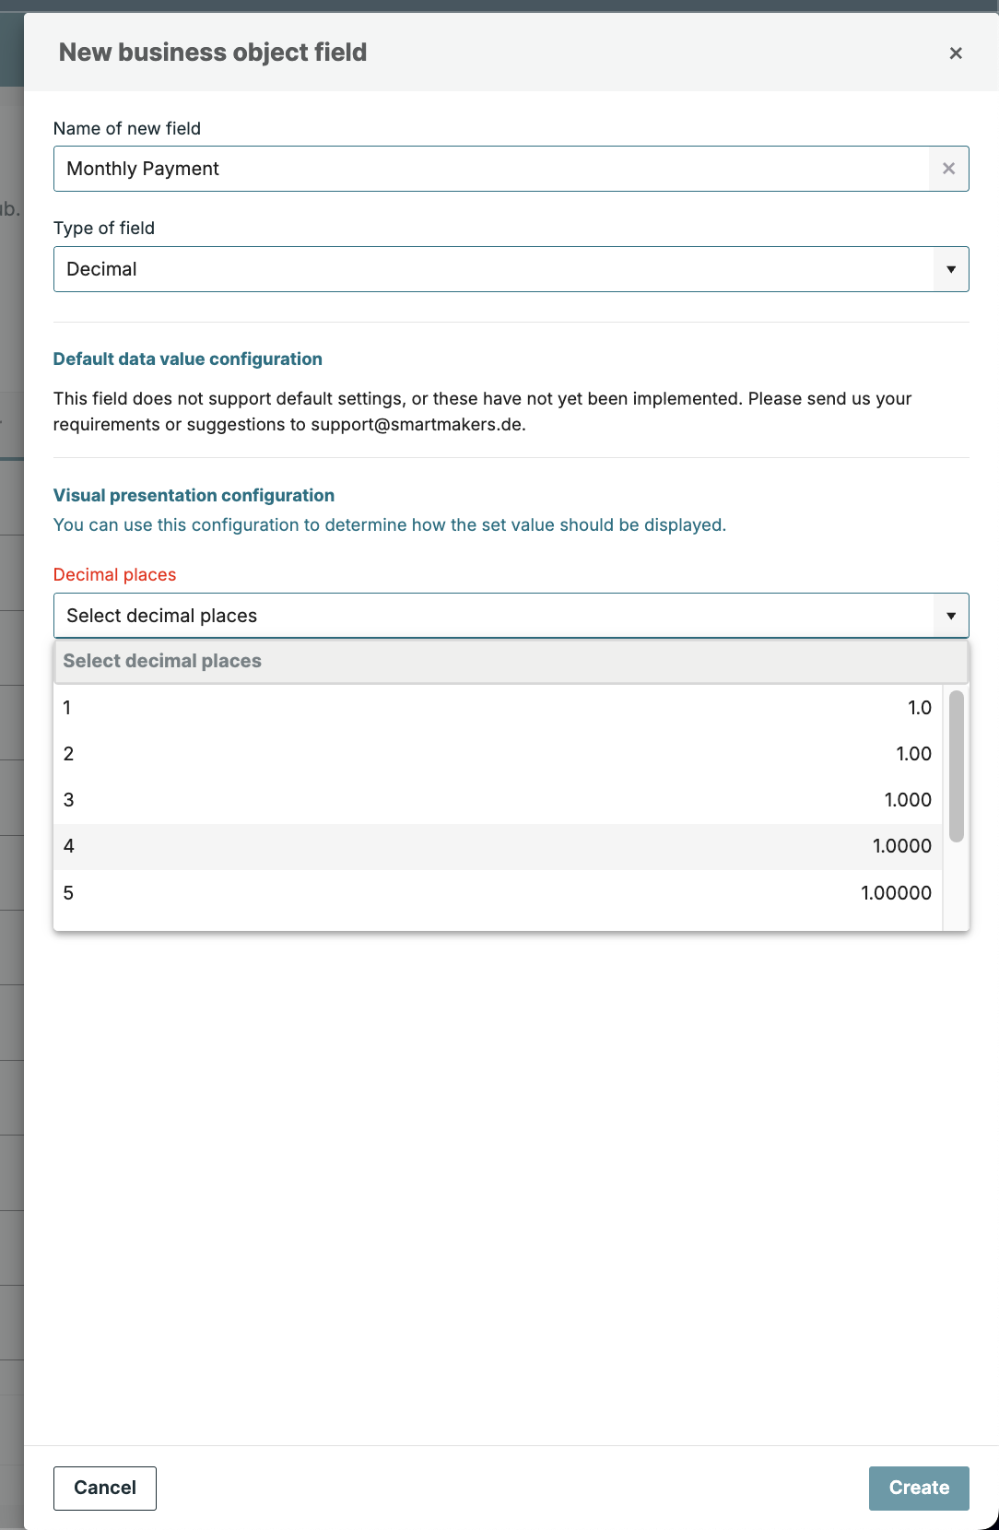
Task: Click the decimal places list scrollbar
Action: pos(957,766)
